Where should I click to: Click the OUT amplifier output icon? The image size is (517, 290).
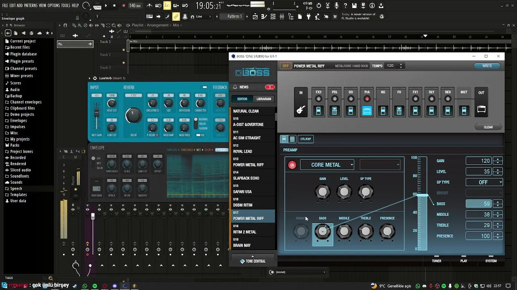[x=481, y=109]
